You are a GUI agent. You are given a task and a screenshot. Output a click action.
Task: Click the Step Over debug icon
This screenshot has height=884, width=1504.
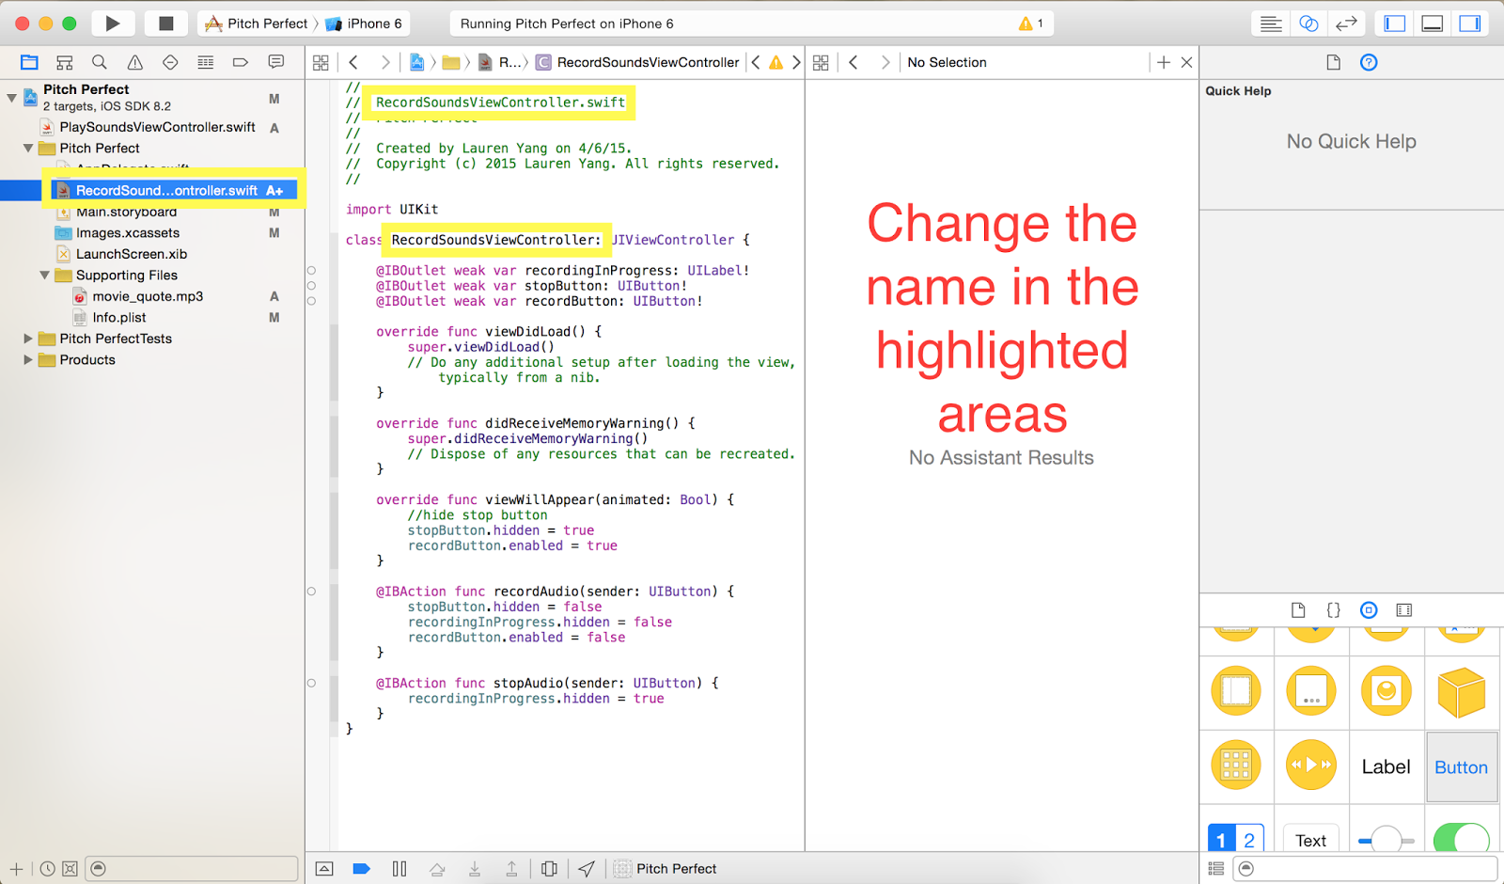pos(437,868)
